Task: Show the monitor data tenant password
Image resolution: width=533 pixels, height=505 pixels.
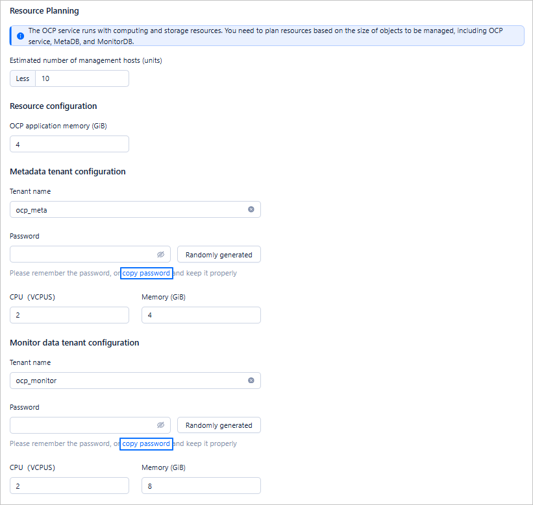Action: [161, 425]
